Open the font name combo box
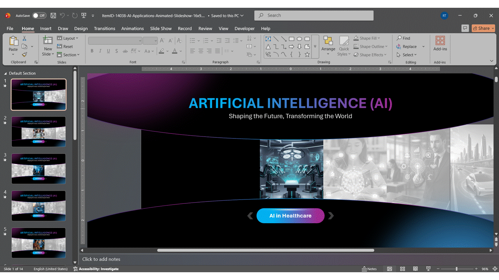 (115, 40)
